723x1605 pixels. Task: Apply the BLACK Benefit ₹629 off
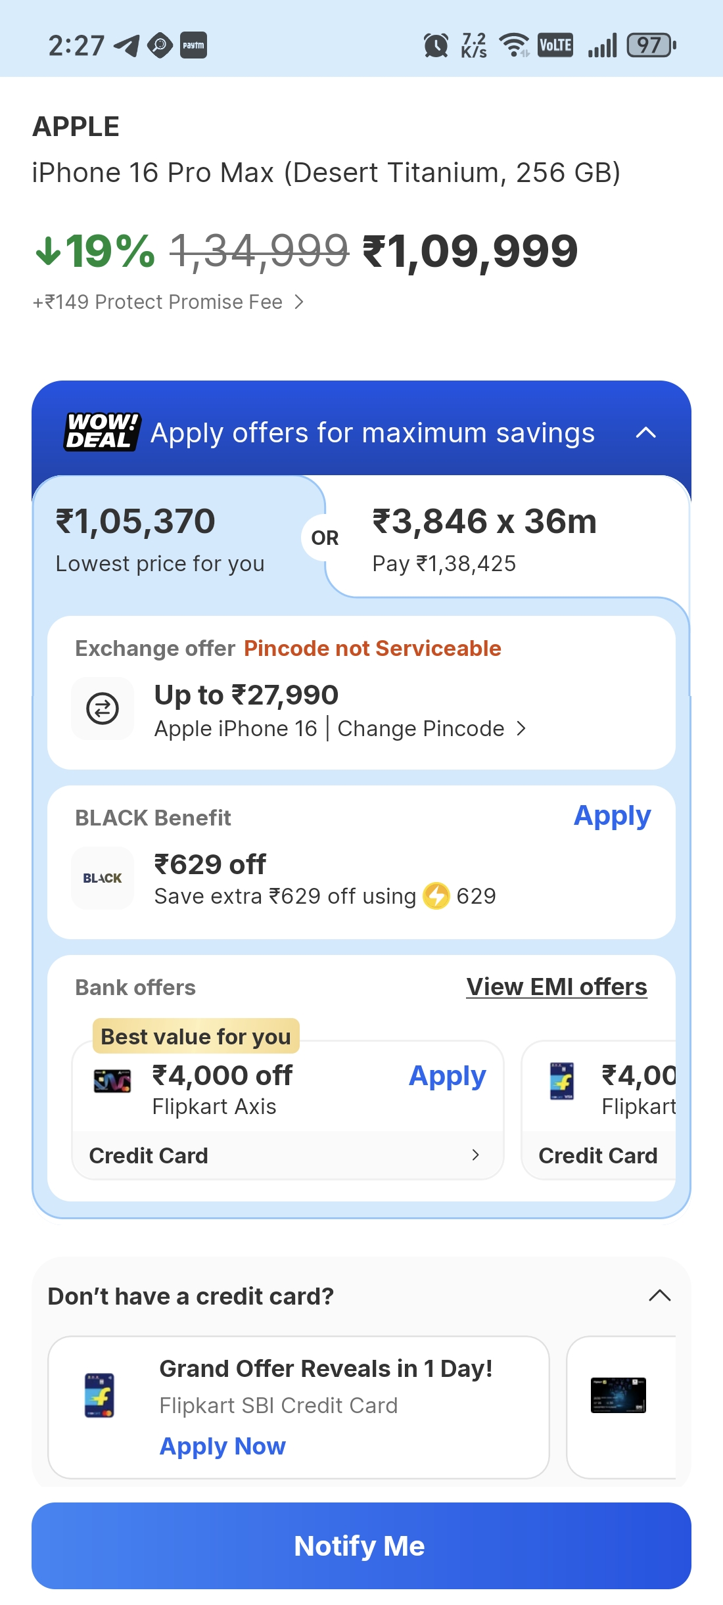[x=612, y=816]
